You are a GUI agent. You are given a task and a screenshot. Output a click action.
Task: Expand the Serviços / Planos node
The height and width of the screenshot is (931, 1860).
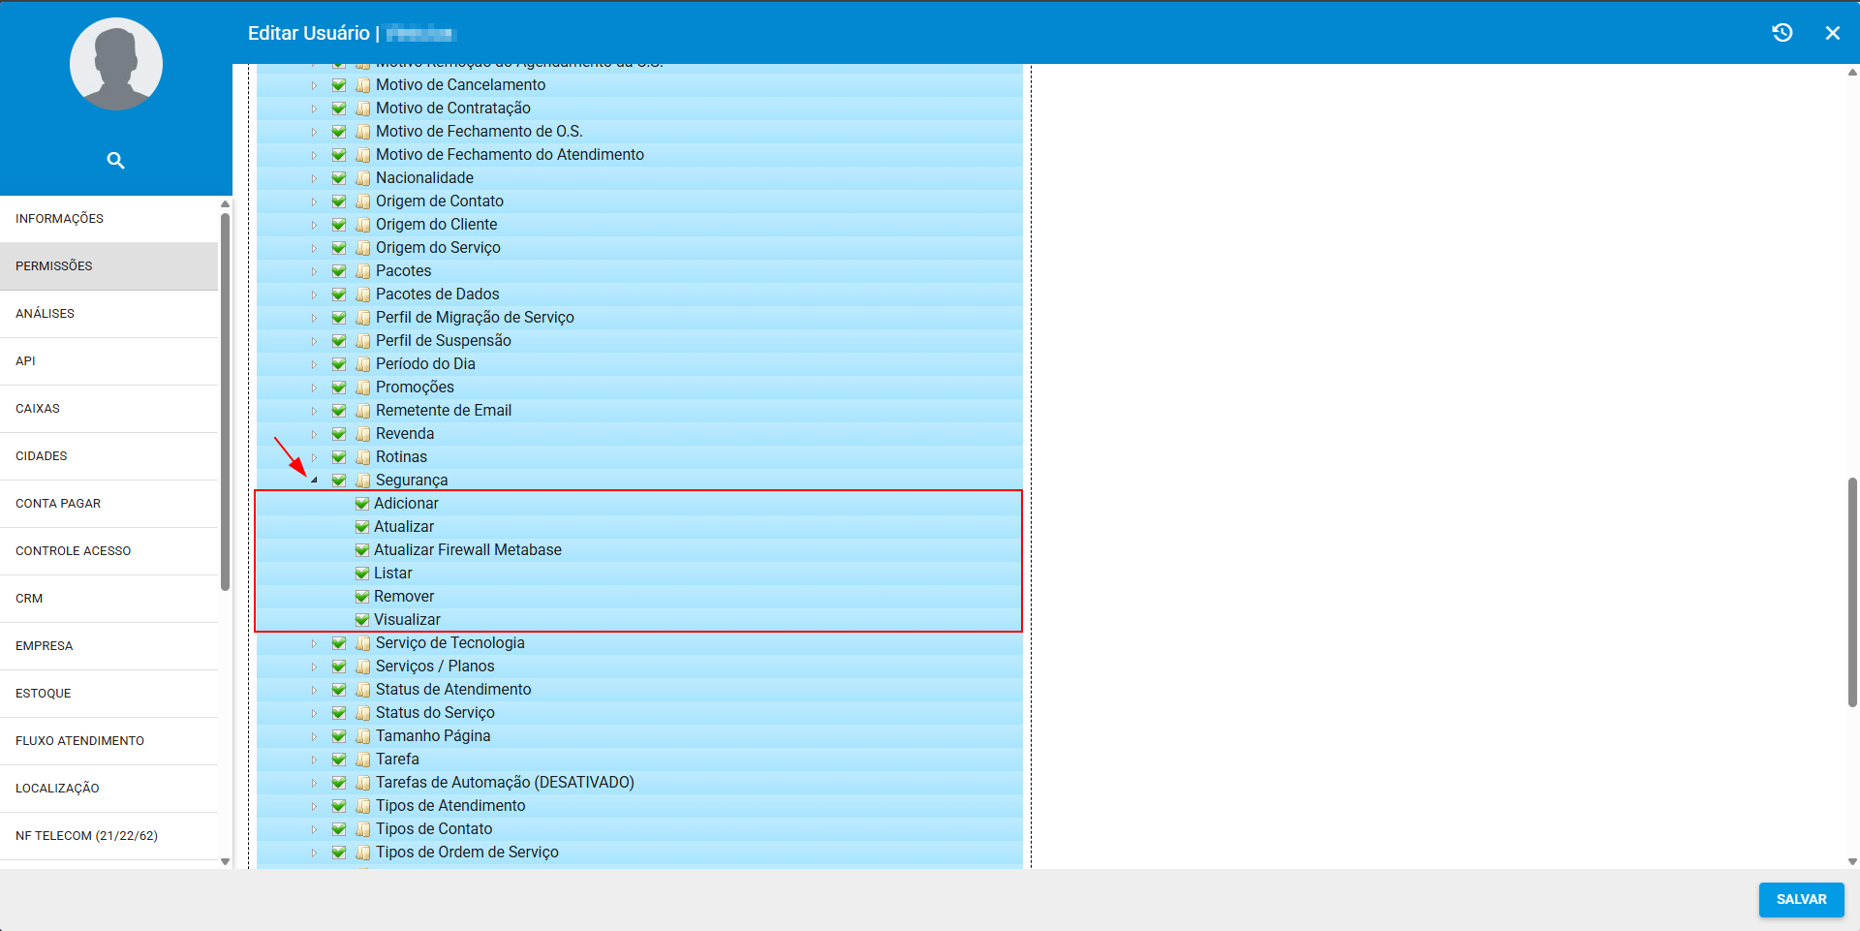[314, 667]
